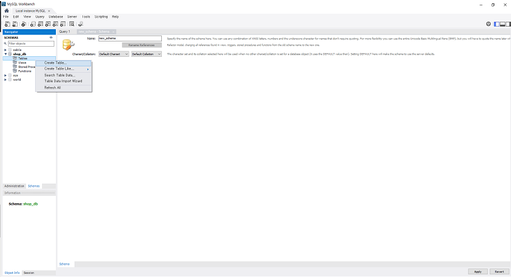Click the magnifier icon by Filter objects
The width and height of the screenshot is (511, 277).
tap(5, 44)
